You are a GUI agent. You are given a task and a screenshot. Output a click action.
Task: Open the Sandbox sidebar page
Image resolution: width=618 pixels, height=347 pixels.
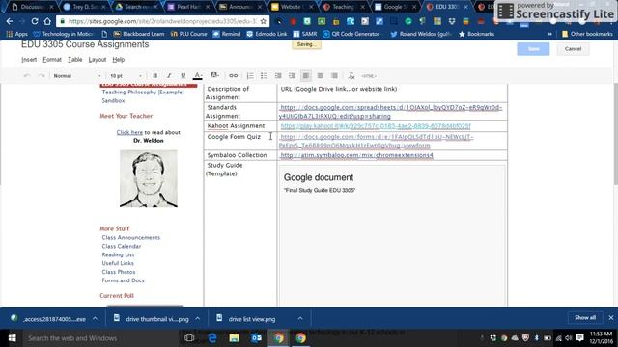[x=113, y=100]
